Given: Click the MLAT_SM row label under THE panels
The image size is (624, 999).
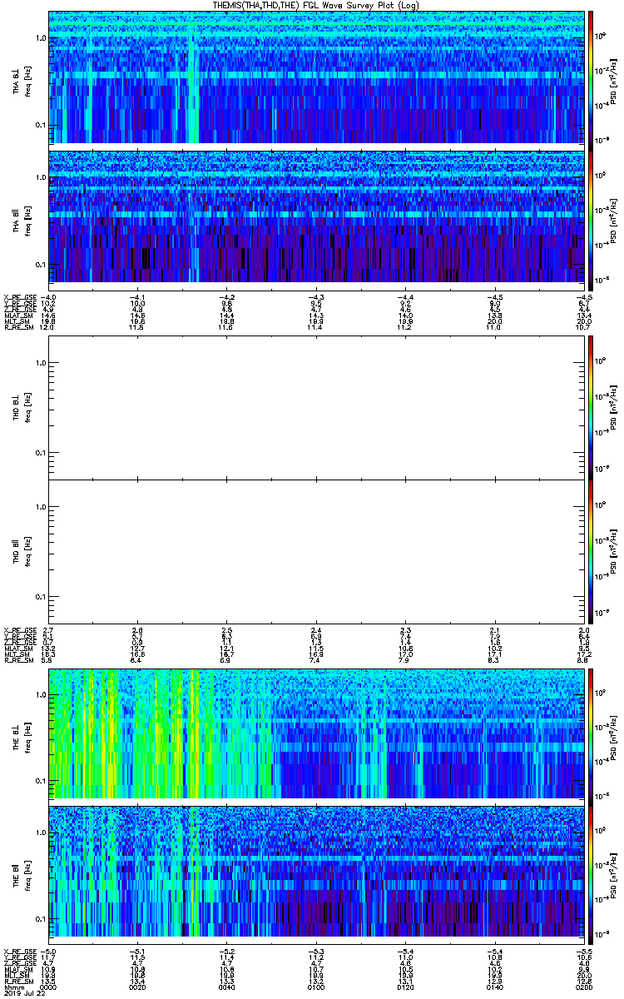Looking at the screenshot, I should [x=19, y=968].
